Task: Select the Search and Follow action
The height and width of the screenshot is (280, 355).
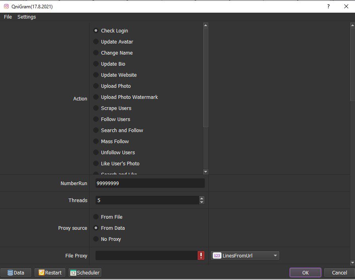Action: 118,130
